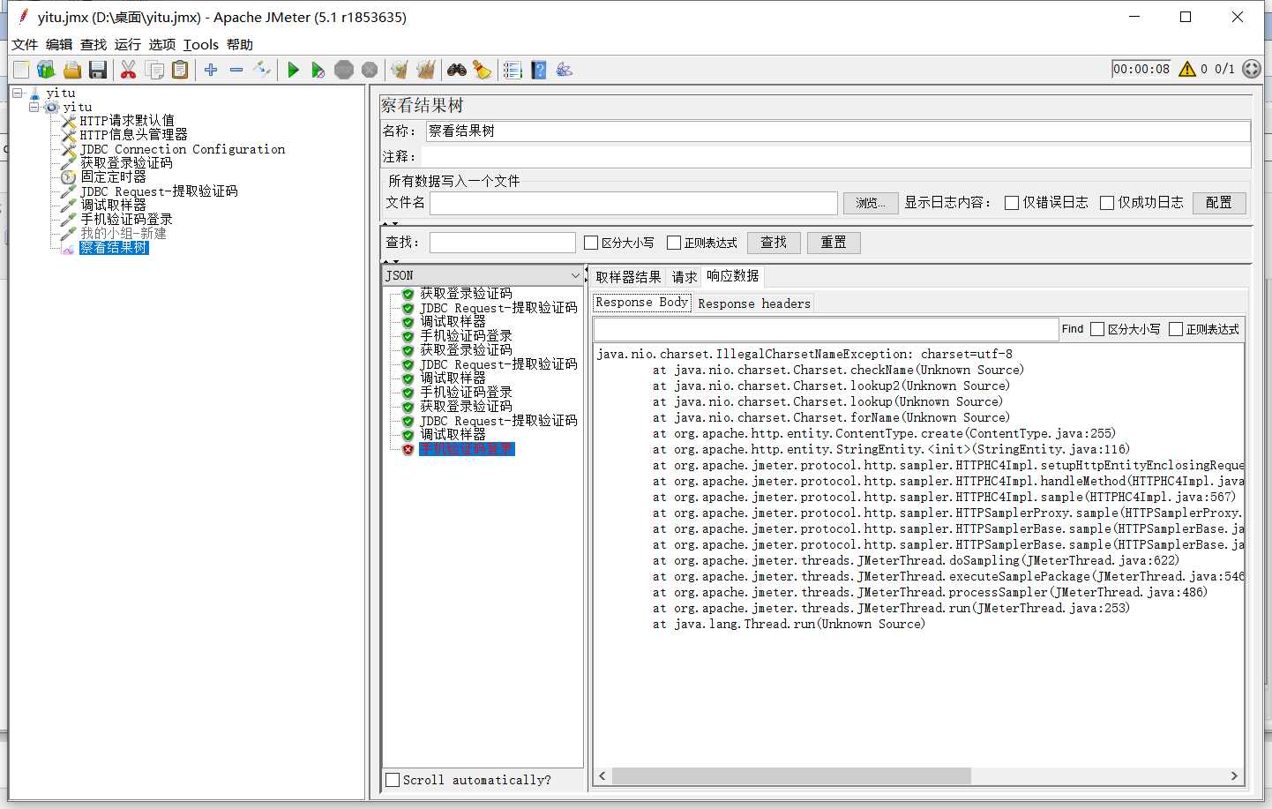Clear current results with single broom icon
This screenshot has width=1272, height=809.
pos(400,70)
